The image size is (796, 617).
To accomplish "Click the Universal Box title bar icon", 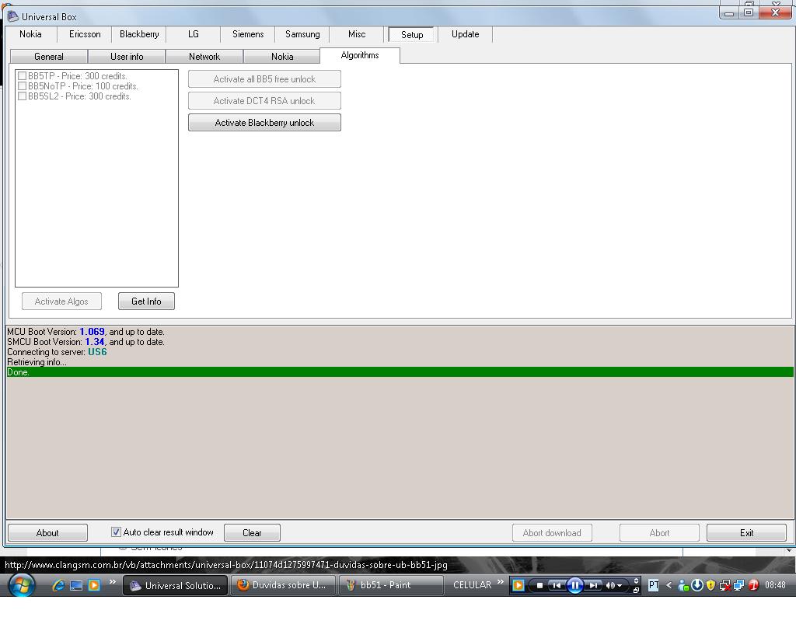I will [12, 16].
